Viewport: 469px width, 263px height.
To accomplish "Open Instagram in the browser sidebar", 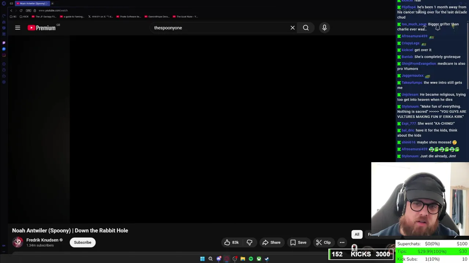I will [4, 56].
